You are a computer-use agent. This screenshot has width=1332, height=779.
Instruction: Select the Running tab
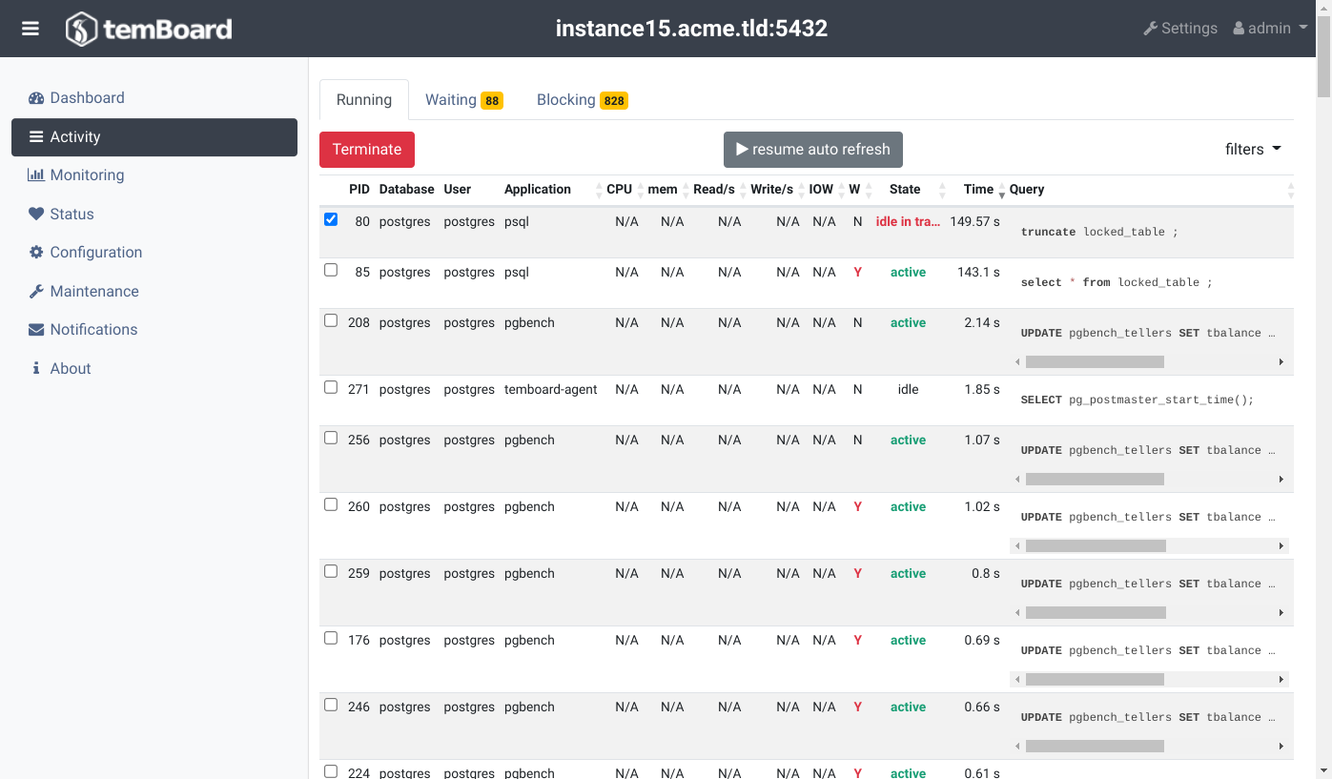click(x=364, y=100)
